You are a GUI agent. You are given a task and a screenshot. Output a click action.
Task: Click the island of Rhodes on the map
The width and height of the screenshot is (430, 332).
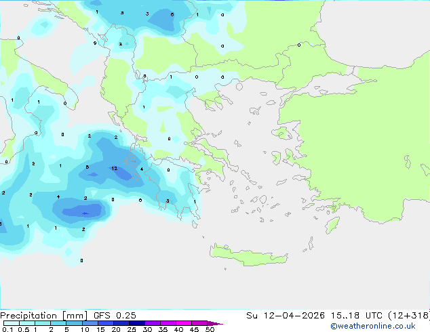click(332, 225)
